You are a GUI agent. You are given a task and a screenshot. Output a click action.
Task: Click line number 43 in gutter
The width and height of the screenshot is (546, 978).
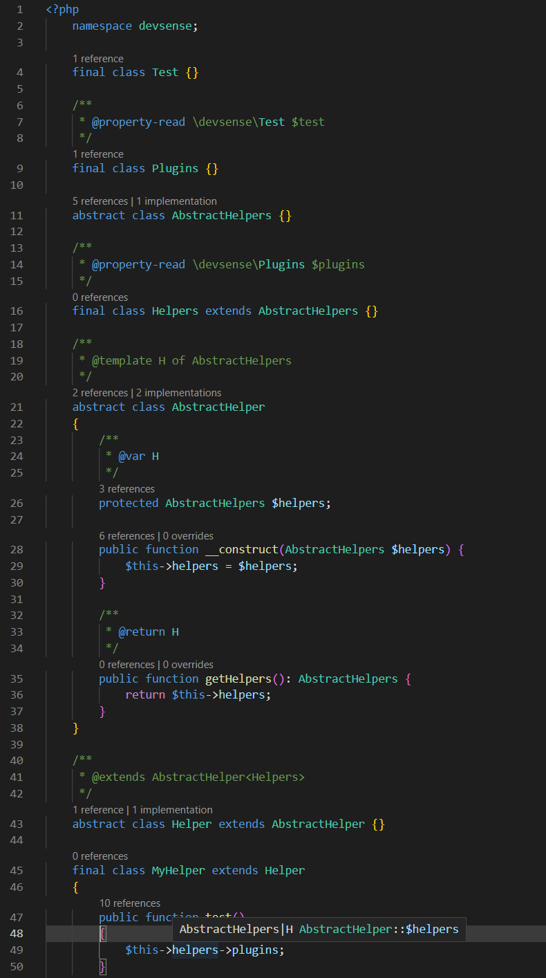17,824
